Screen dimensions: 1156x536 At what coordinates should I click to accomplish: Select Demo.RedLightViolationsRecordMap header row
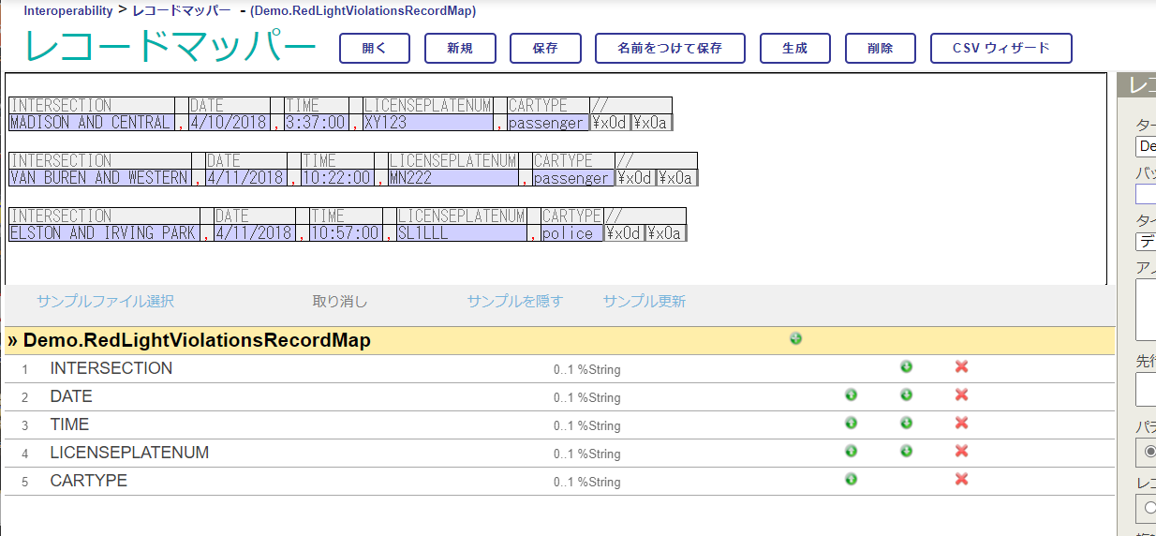click(197, 340)
